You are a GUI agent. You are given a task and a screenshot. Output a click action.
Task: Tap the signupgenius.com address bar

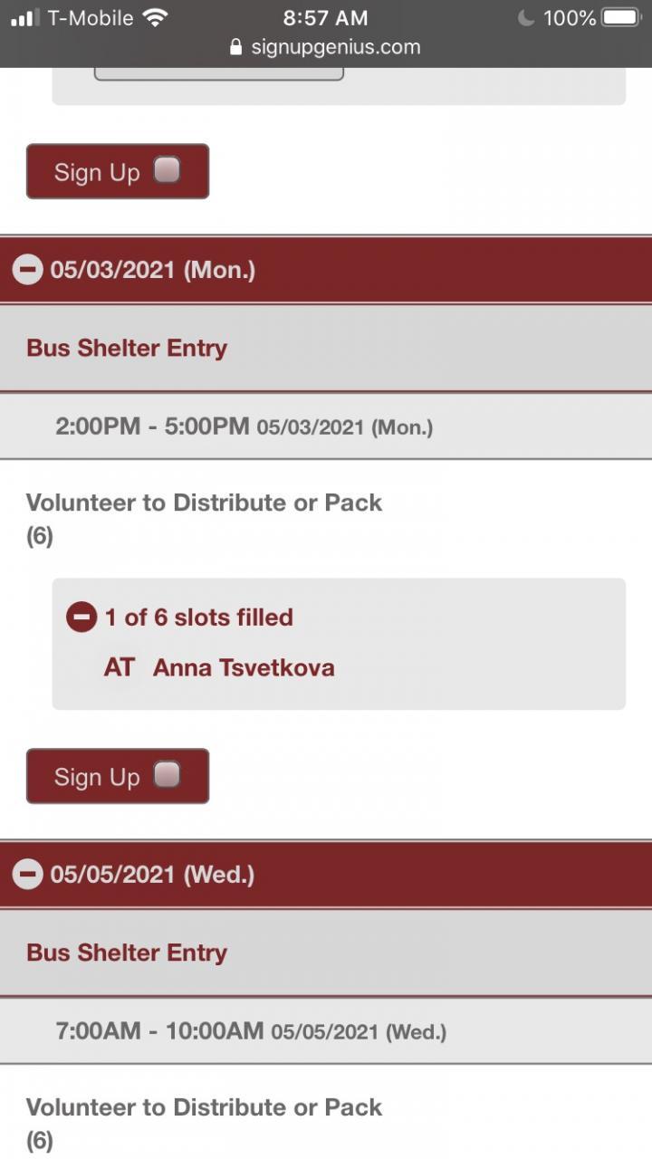click(x=335, y=47)
